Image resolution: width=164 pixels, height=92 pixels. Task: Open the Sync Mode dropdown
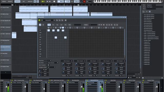53,63
